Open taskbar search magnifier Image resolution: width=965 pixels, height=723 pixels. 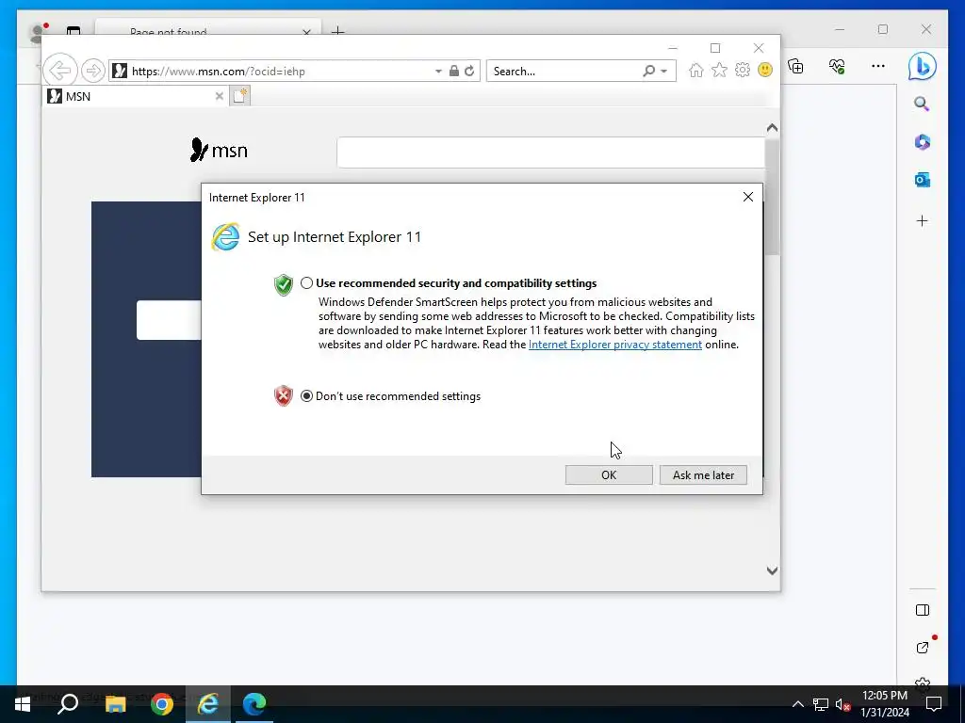pyautogui.click(x=68, y=704)
